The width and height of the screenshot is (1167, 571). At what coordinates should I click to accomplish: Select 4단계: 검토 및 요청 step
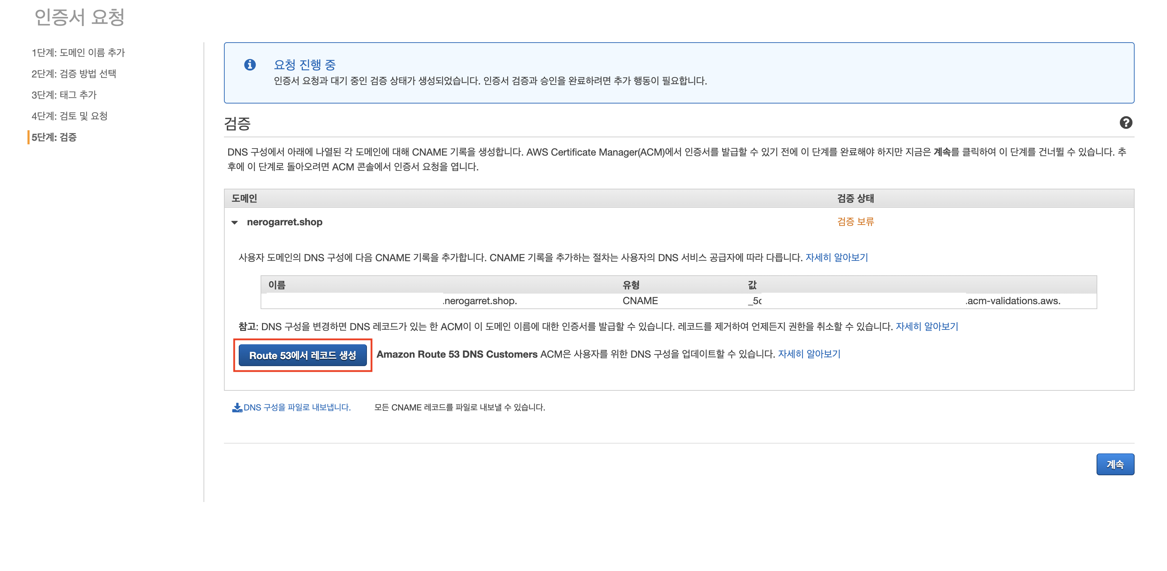point(69,116)
